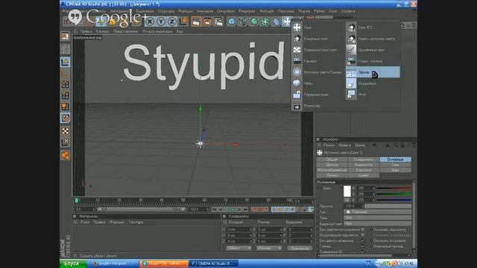
Task: Select Земля floor in the light palette
Action: 373,72
